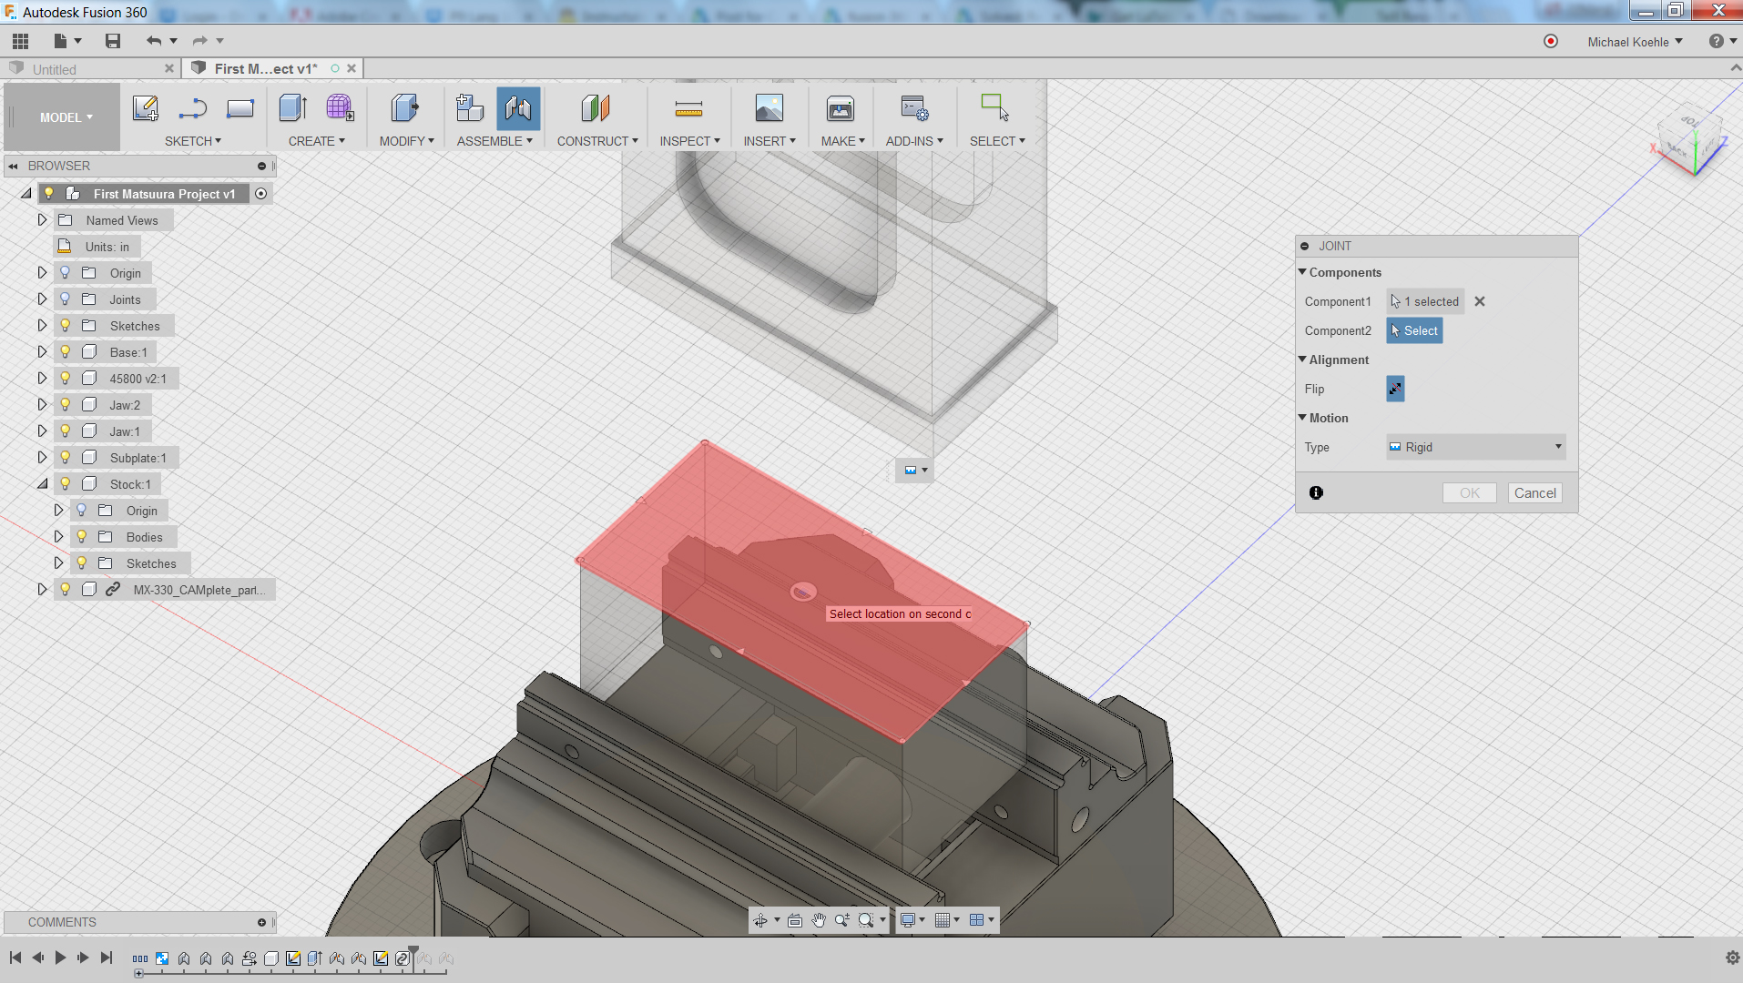Collapse the Stock:1 component
Image resolution: width=1743 pixels, height=983 pixels.
coord(42,484)
